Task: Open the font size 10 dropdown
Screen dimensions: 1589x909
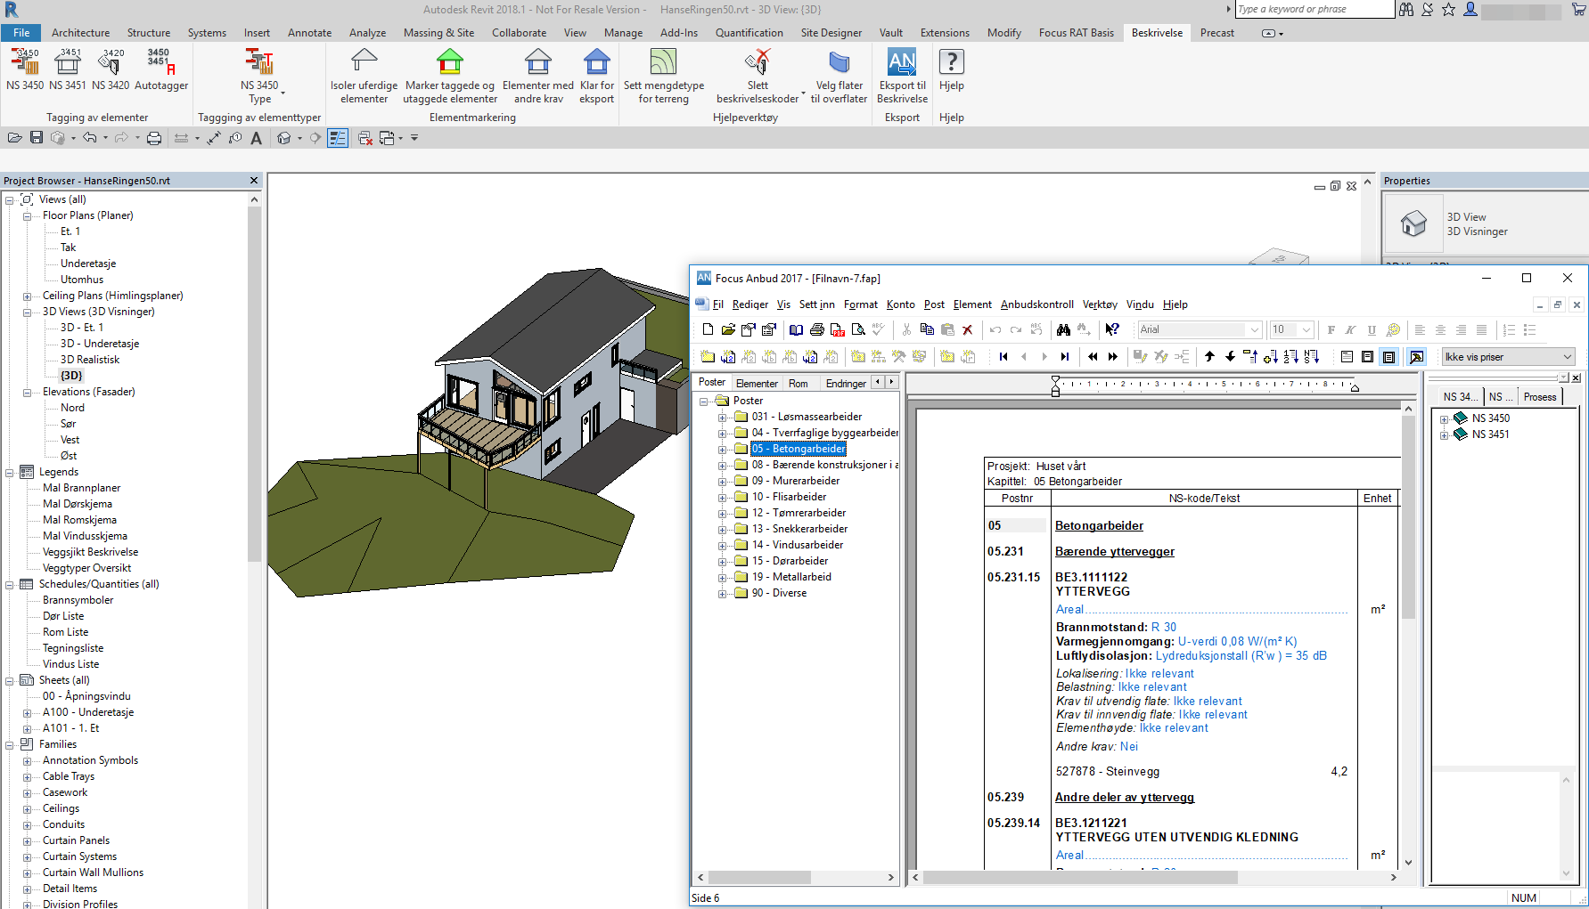Action: 1306,329
